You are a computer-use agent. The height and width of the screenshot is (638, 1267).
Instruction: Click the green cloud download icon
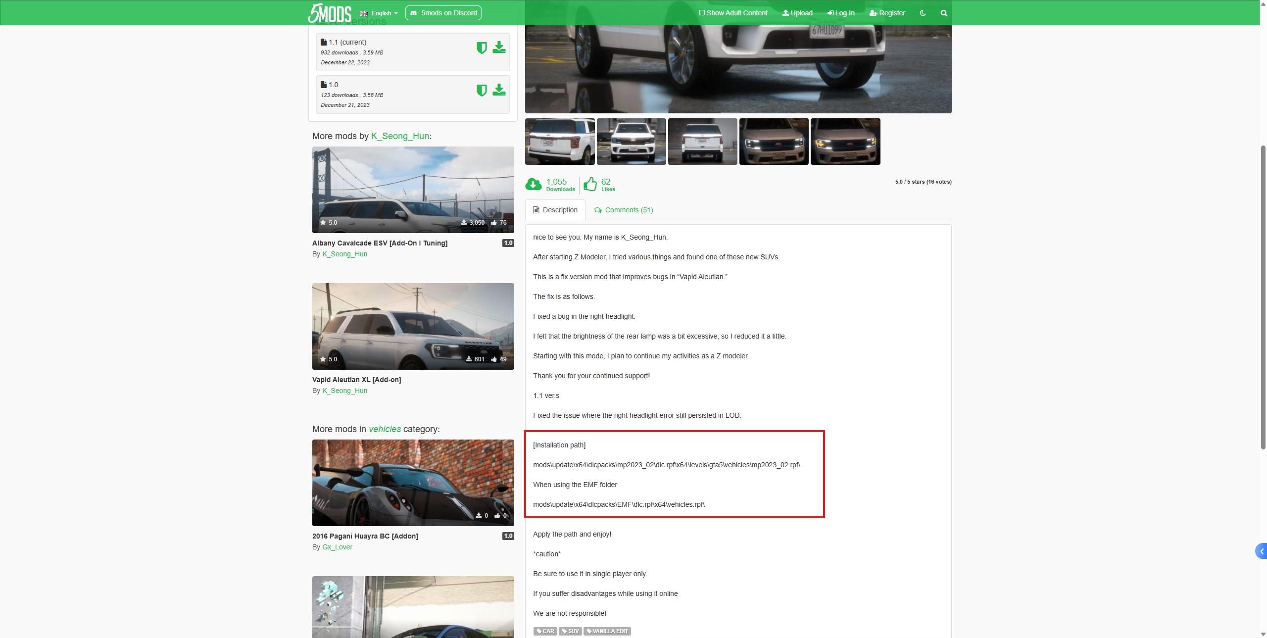pos(533,185)
